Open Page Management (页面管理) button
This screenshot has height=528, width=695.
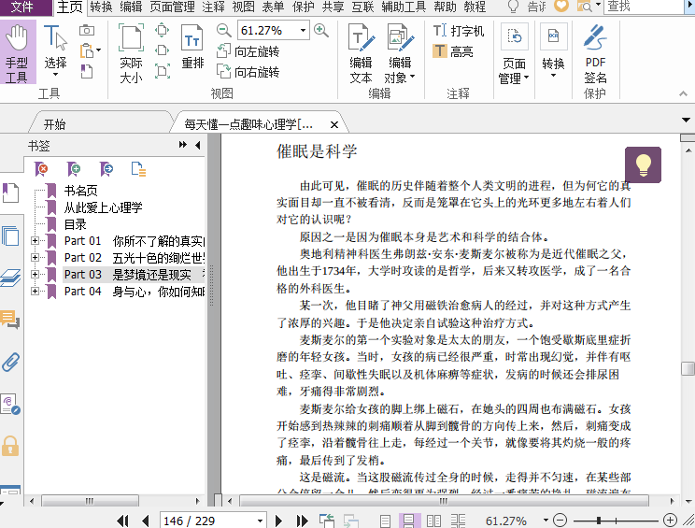tap(514, 53)
